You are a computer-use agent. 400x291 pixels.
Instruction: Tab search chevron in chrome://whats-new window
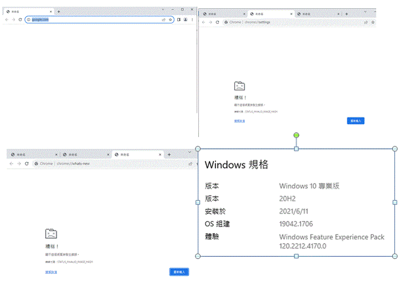click(x=189, y=152)
